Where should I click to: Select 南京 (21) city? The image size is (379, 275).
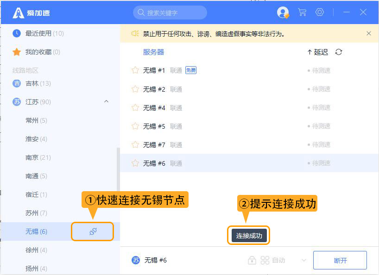click(x=38, y=157)
